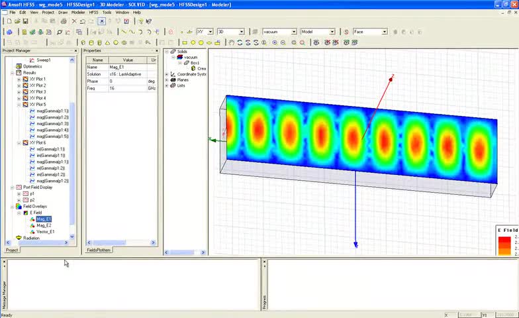Click the blue globe icon on second toolbar
This screenshot has height=318, width=519.
pyautogui.click(x=9, y=32)
